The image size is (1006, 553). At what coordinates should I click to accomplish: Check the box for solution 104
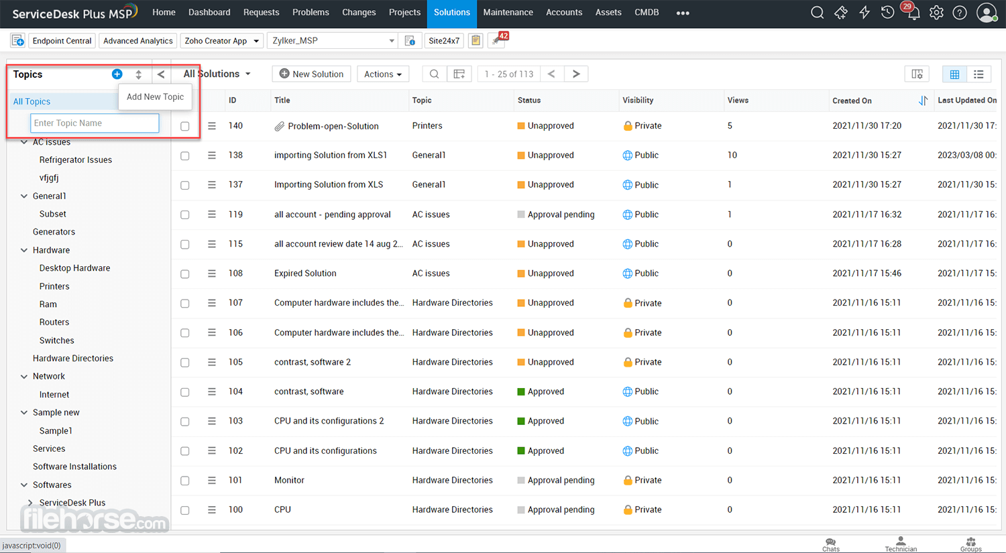(185, 392)
